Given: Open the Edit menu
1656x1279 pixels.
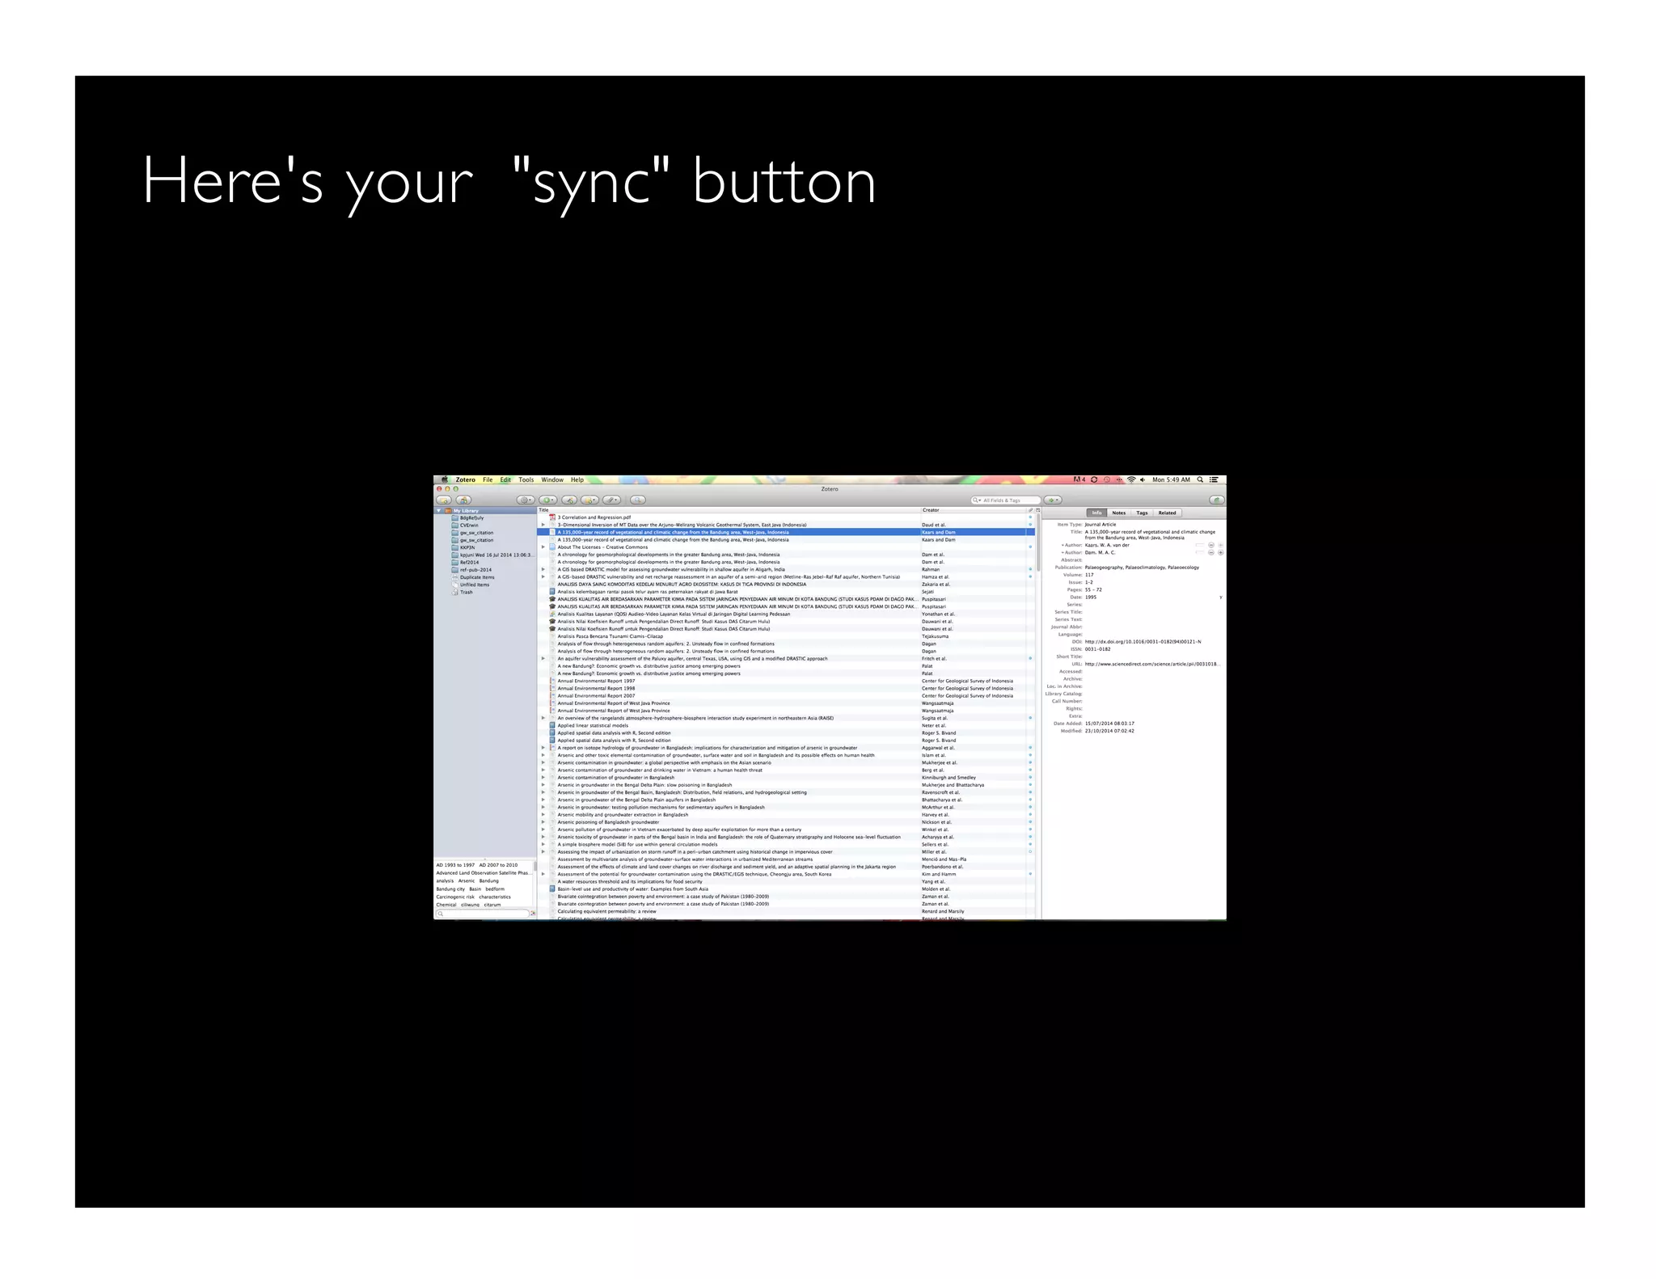Looking at the screenshot, I should 505,479.
